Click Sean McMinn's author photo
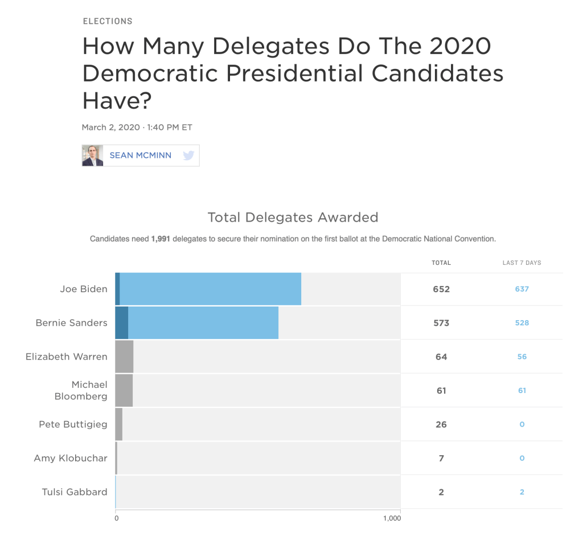 click(93, 156)
